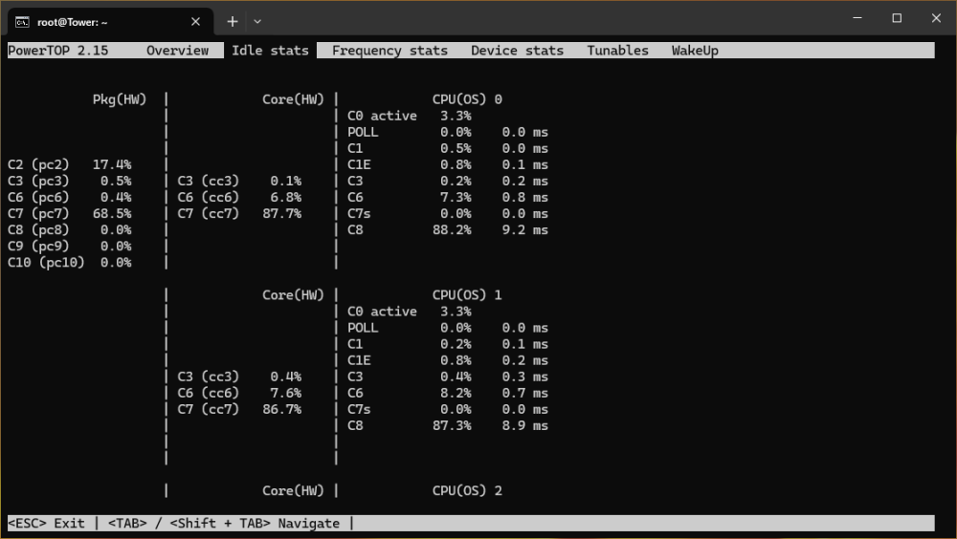Click the <ESC> Exit hint

(46, 523)
